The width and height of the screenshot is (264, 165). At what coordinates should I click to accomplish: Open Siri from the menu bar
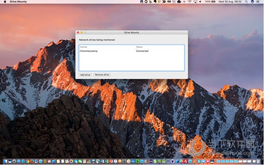click(x=253, y=2)
